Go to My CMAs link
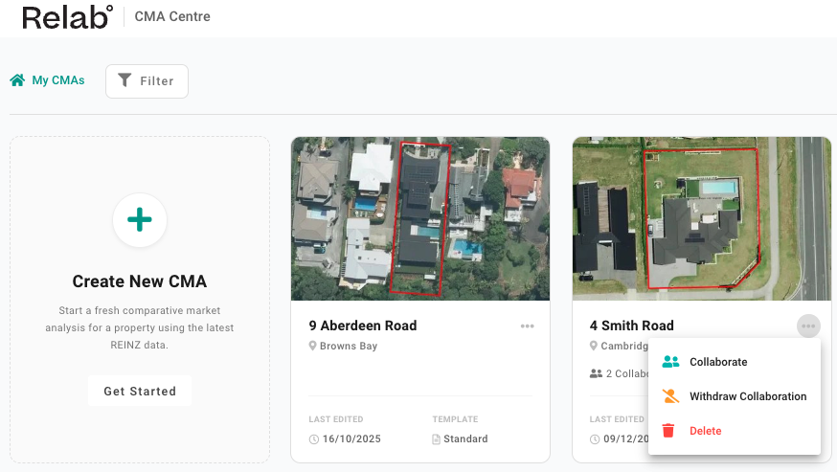This screenshot has width=837, height=472. [57, 80]
